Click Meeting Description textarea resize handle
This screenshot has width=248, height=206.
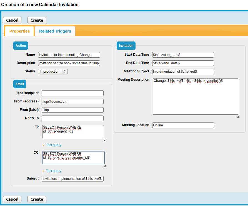click(x=238, y=117)
